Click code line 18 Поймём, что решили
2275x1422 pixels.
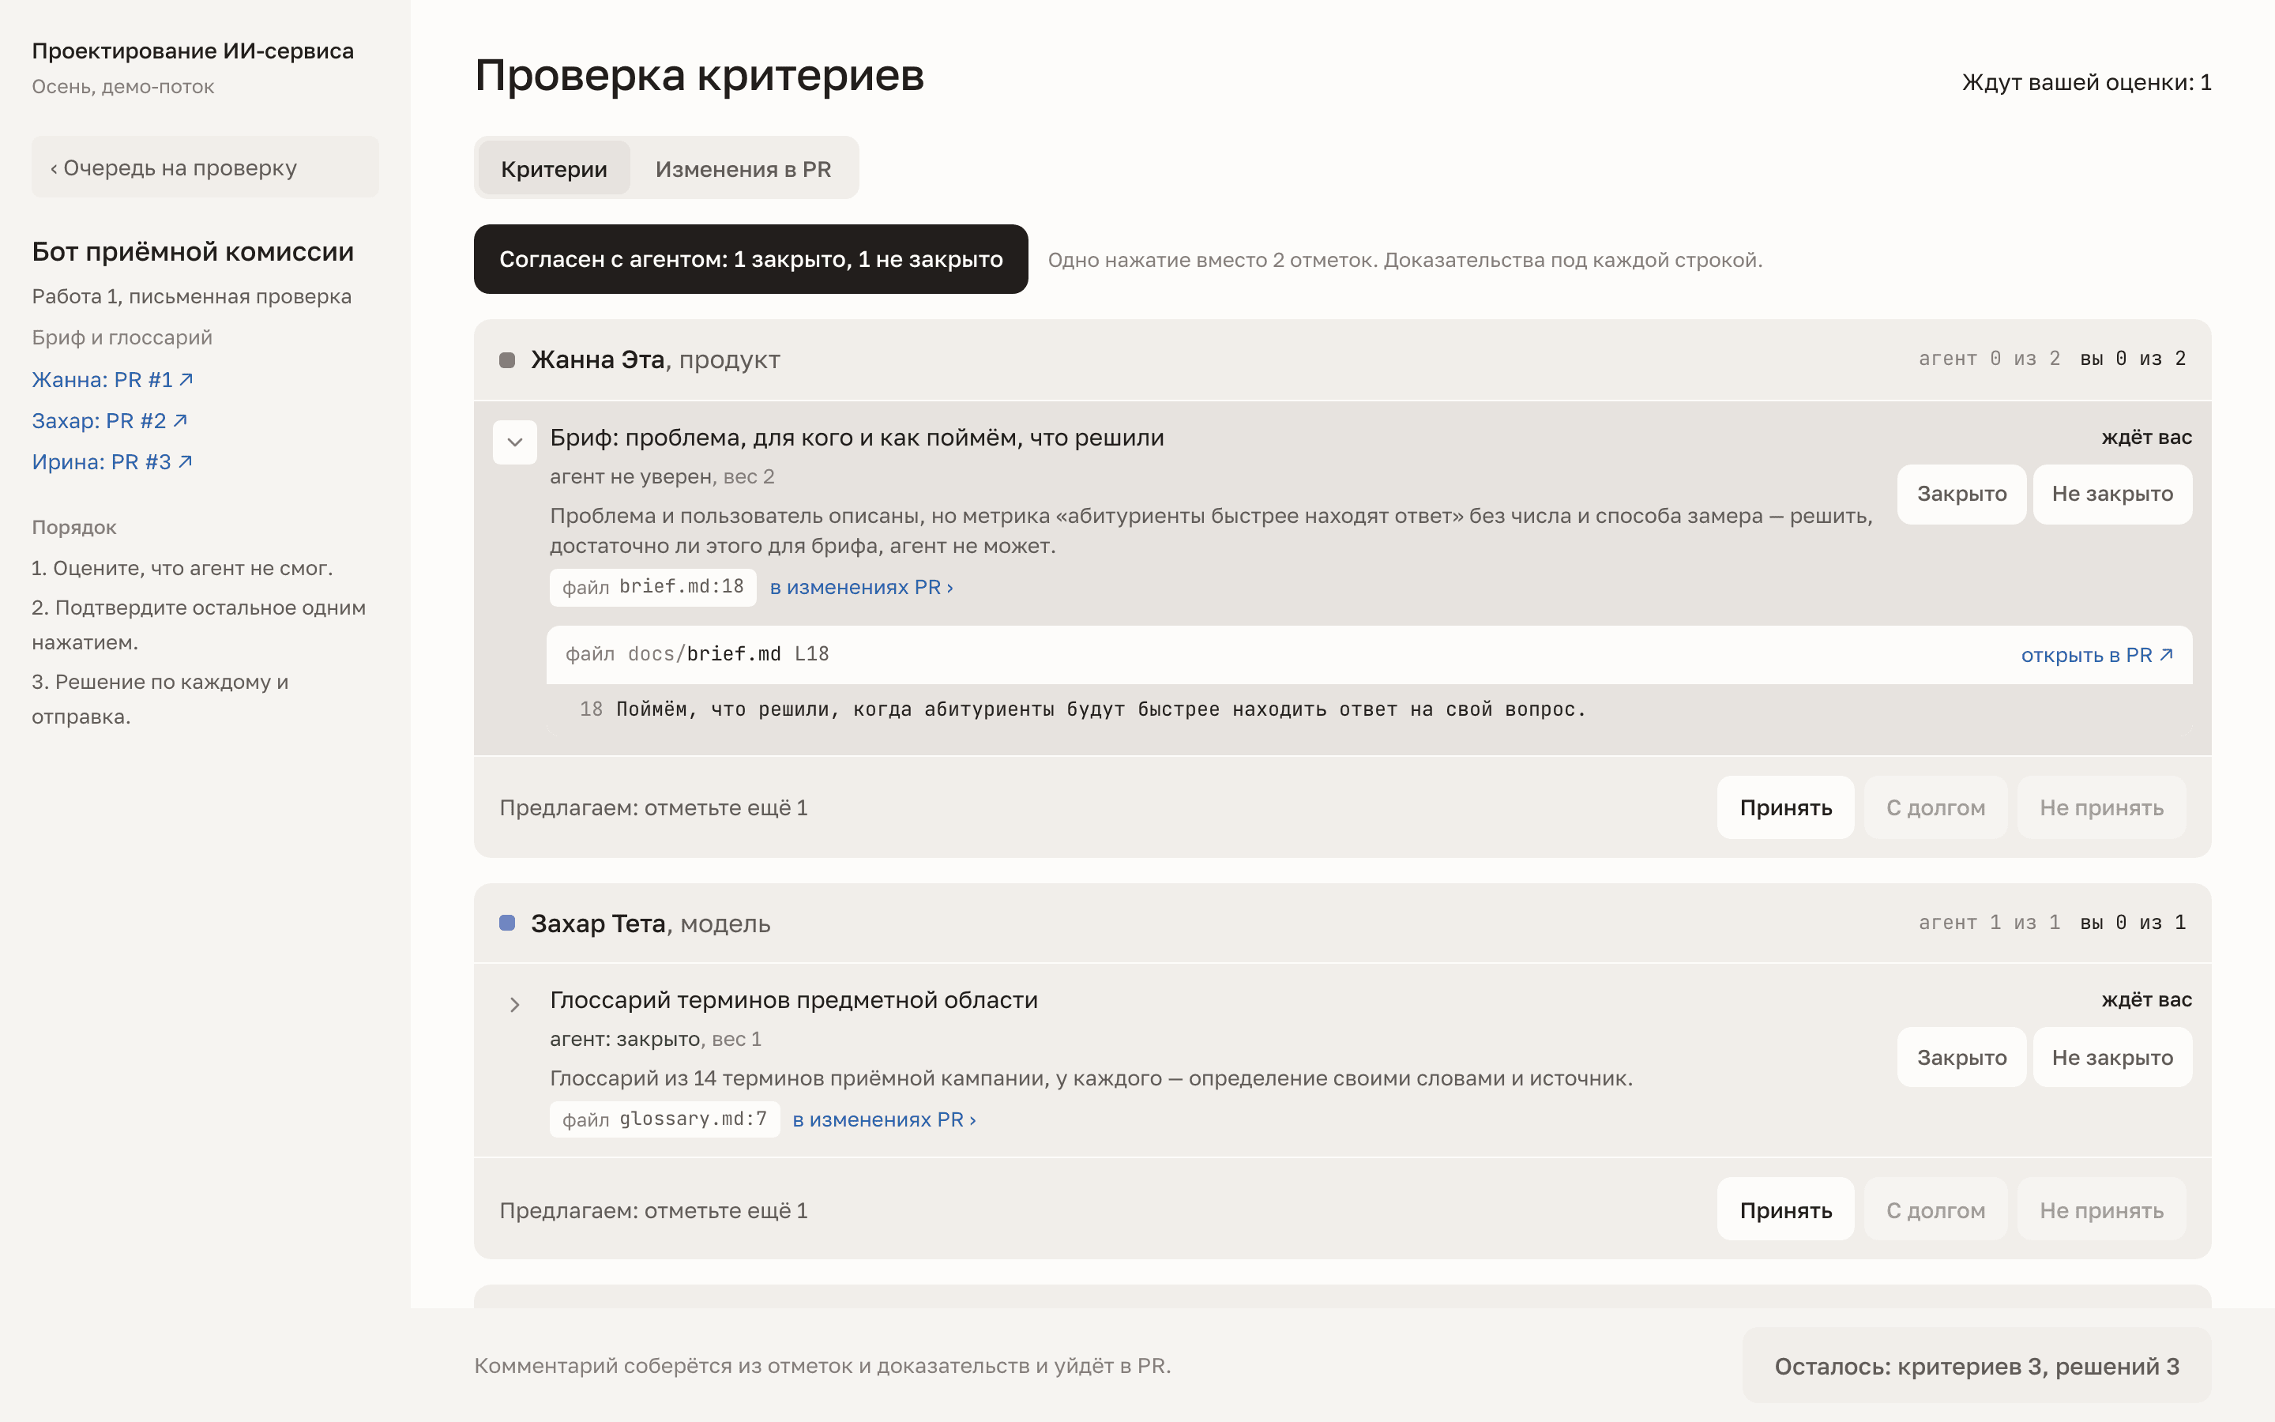tap(1082, 709)
